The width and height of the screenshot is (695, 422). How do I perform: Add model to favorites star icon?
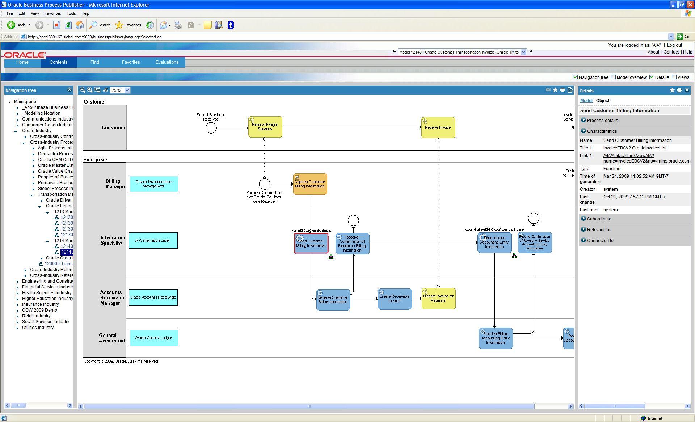(x=555, y=90)
